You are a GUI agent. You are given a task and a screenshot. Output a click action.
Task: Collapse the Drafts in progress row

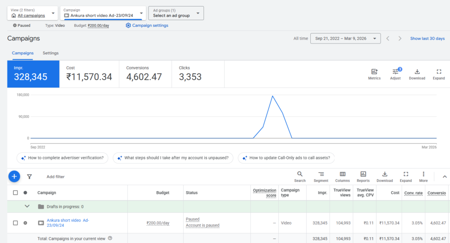coord(27,206)
